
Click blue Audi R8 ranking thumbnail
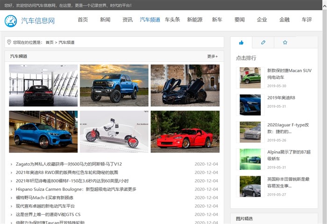coord(250,105)
